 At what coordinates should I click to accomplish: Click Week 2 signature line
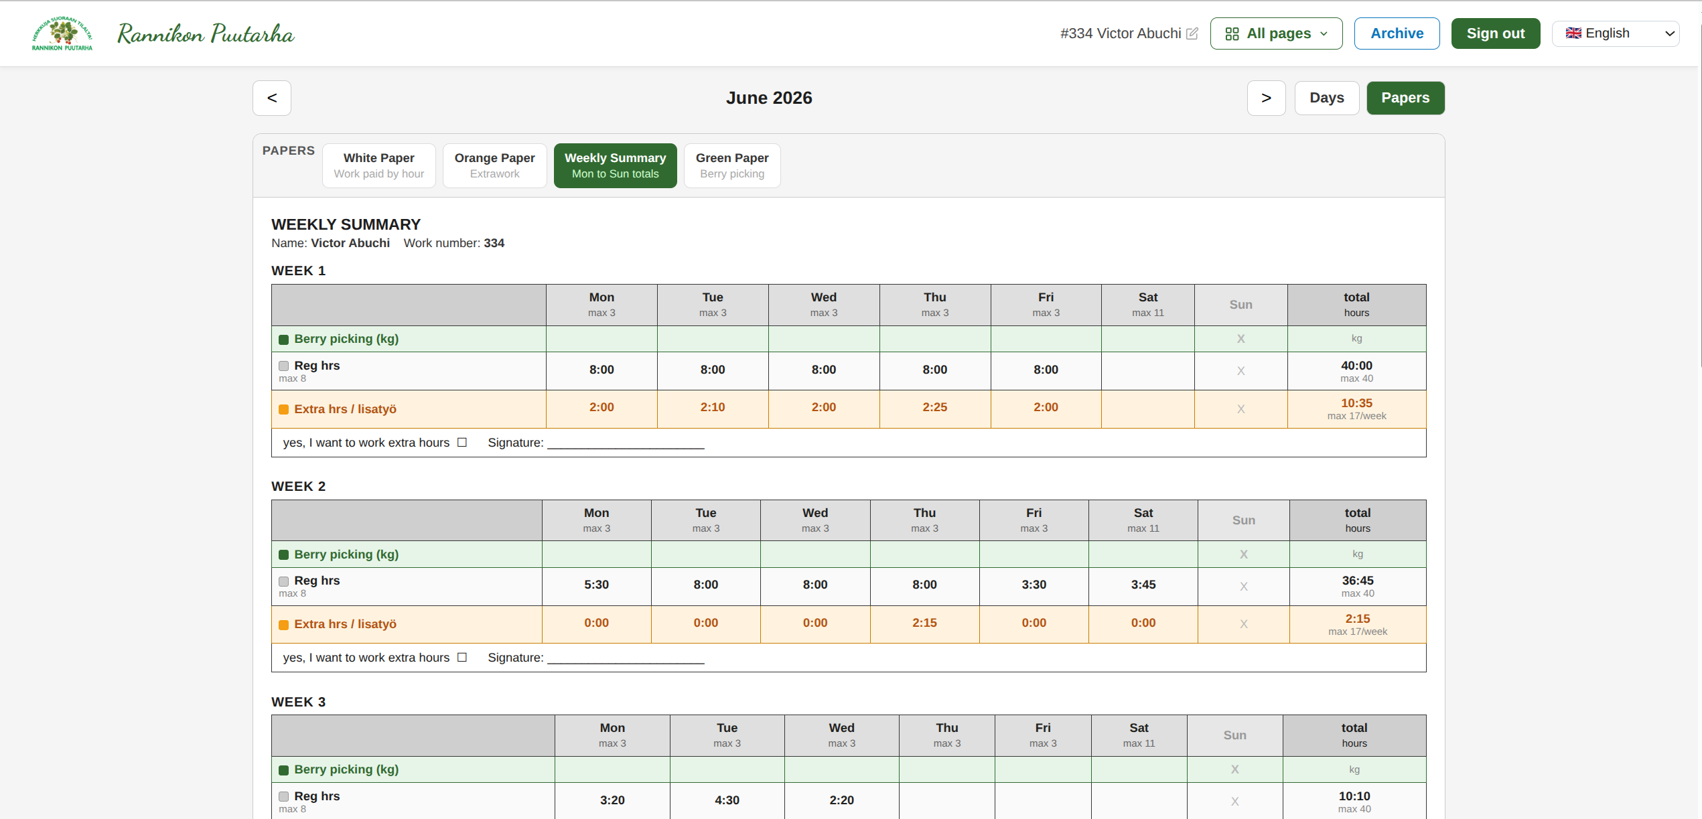[626, 660]
